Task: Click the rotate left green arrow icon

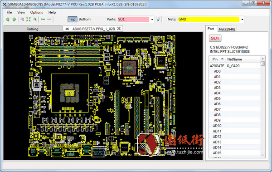Action: point(8,19)
